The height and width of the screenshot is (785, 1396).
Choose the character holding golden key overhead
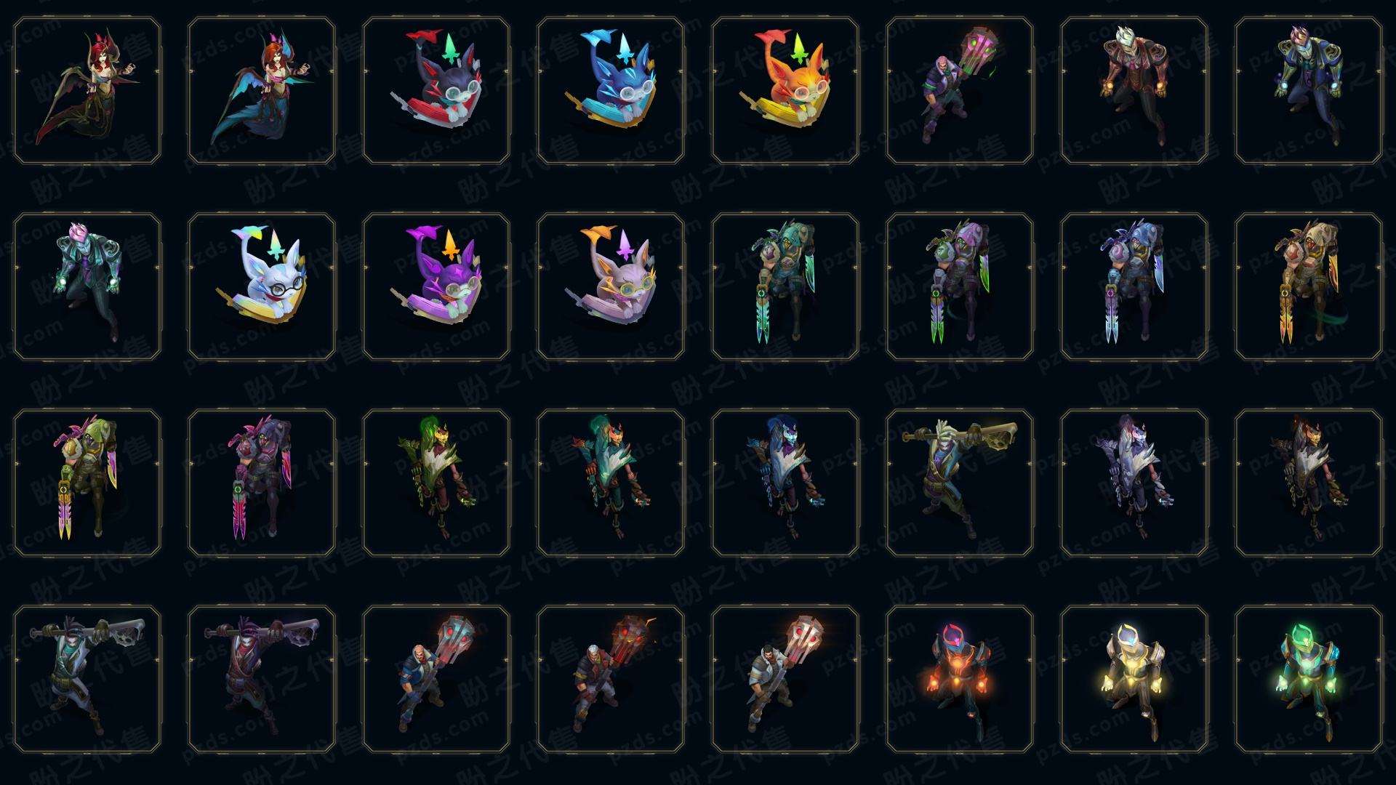point(960,483)
